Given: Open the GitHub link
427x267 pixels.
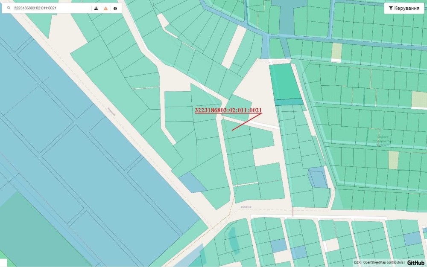Looking at the screenshot, I should pyautogui.click(x=416, y=263).
